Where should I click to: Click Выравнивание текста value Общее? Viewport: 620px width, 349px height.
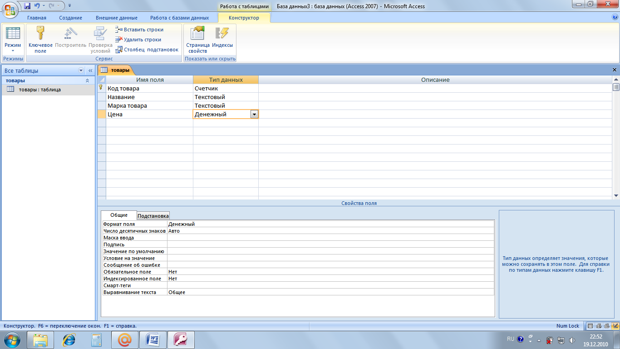pos(330,292)
